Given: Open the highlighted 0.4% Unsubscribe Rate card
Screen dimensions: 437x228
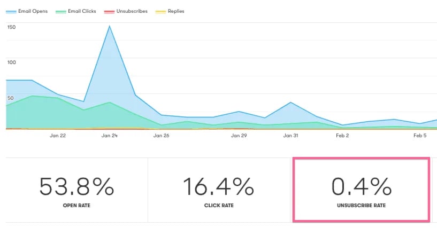Looking at the screenshot, I should [x=361, y=190].
